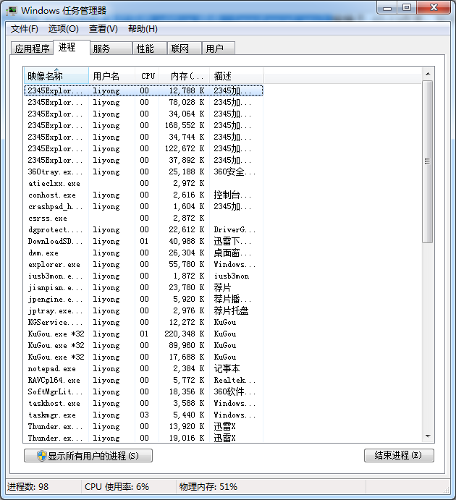Image resolution: width=456 pixels, height=500 pixels.
Task: Select the dgprotect process row
Action: point(143,229)
